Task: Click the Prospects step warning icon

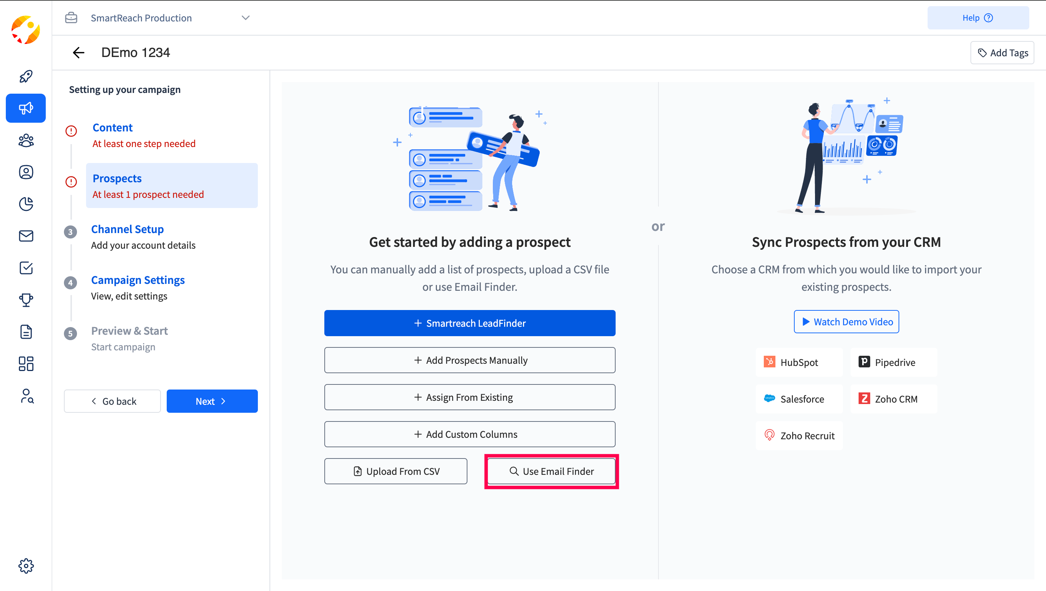Action: click(71, 182)
